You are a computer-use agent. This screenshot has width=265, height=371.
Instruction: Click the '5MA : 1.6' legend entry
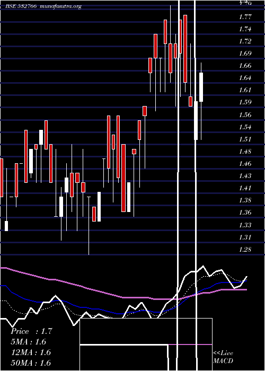[x=29, y=342]
